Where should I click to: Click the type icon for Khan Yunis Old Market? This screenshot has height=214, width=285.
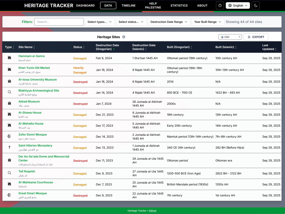9,69
